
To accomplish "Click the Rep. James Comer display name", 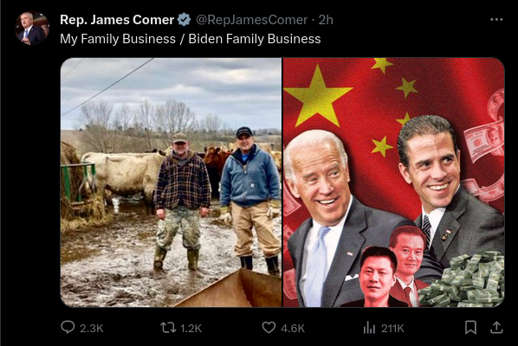I will [x=117, y=20].
